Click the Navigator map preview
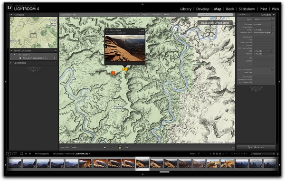 coord(34,32)
